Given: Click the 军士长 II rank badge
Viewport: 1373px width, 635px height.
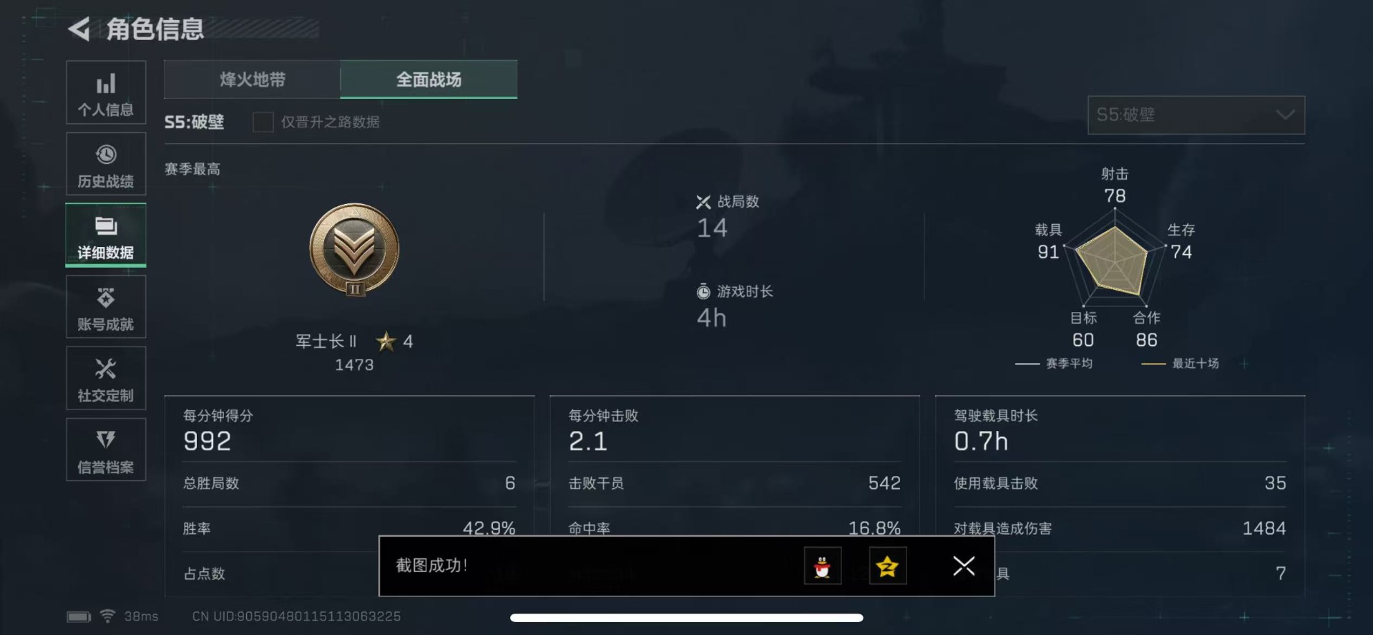Looking at the screenshot, I should tap(354, 250).
